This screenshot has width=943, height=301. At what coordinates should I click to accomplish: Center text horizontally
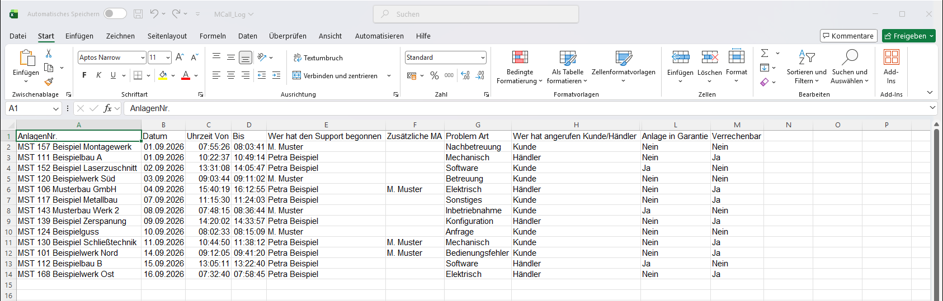(231, 75)
